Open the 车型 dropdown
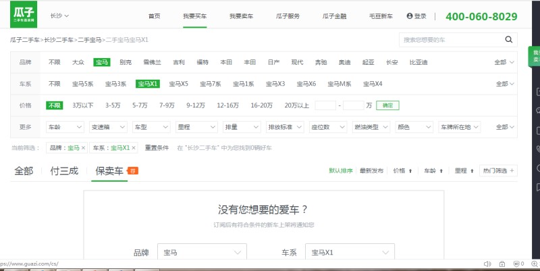 151,127
